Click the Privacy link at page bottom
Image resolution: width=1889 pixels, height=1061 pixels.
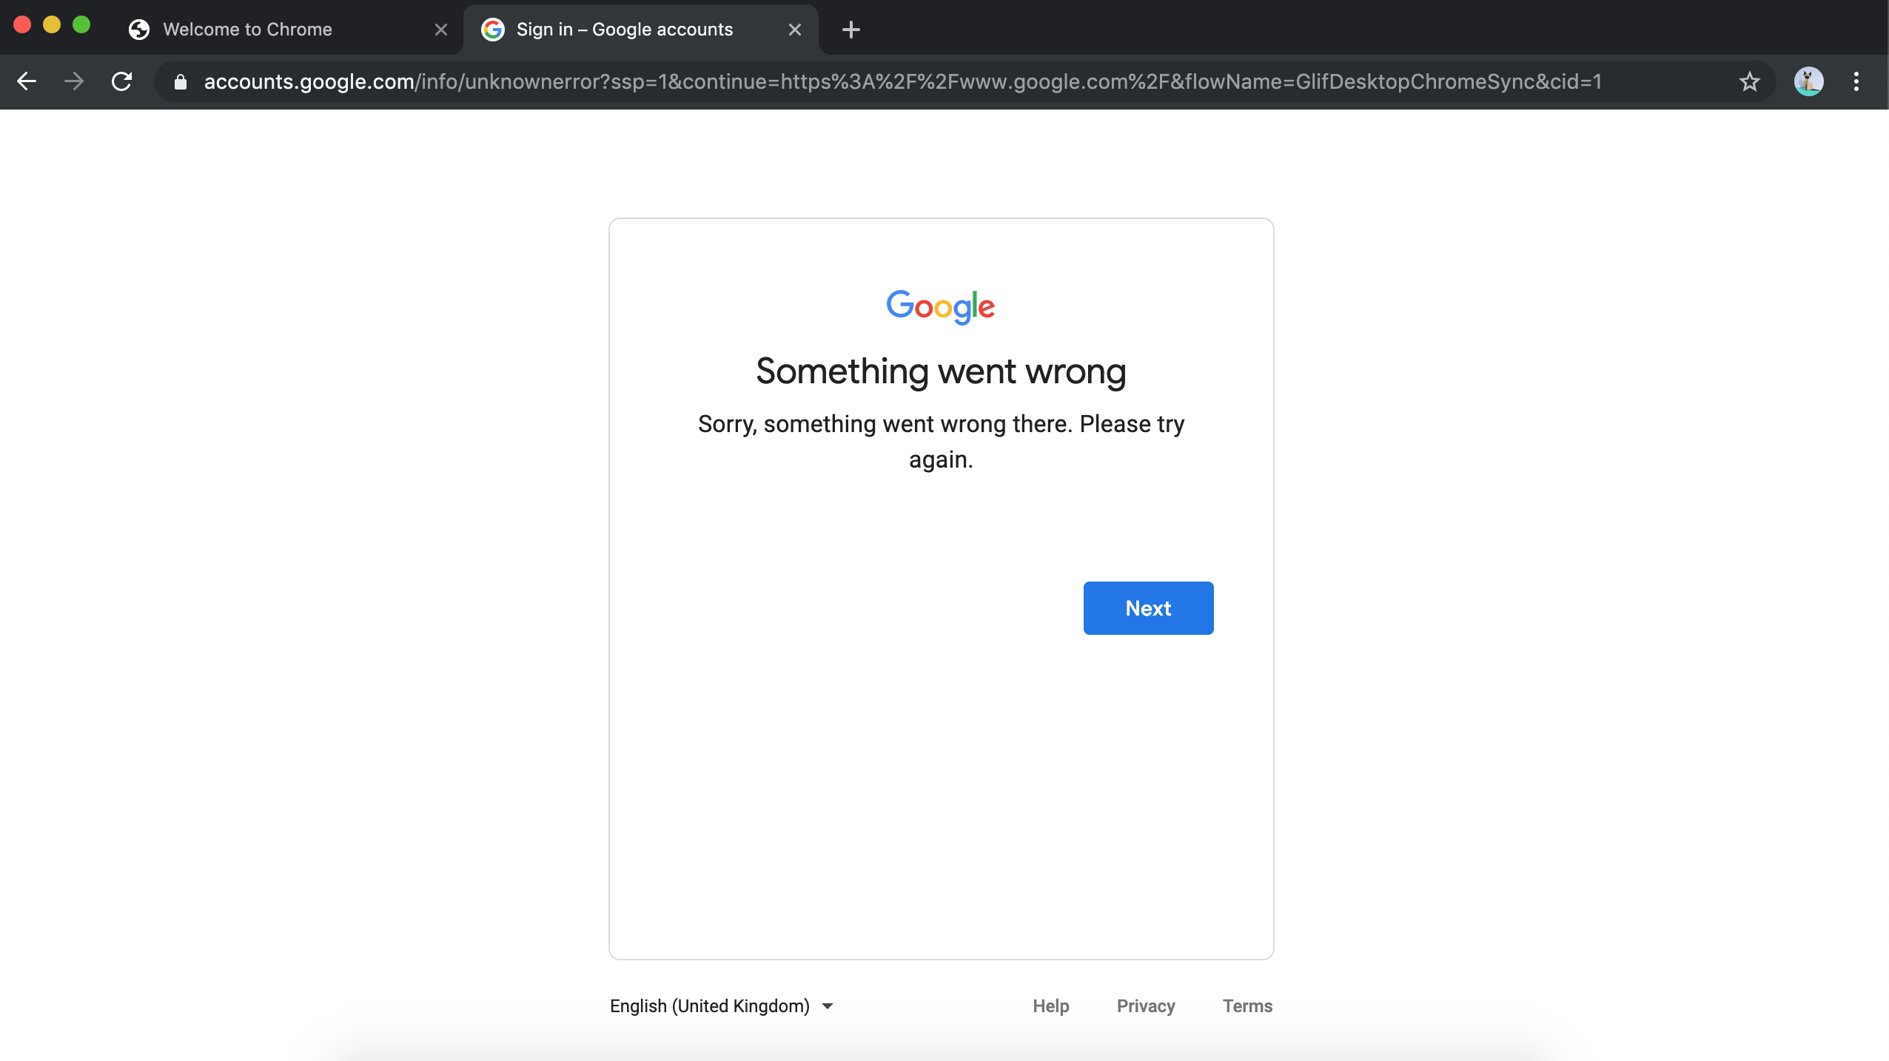click(1146, 1006)
